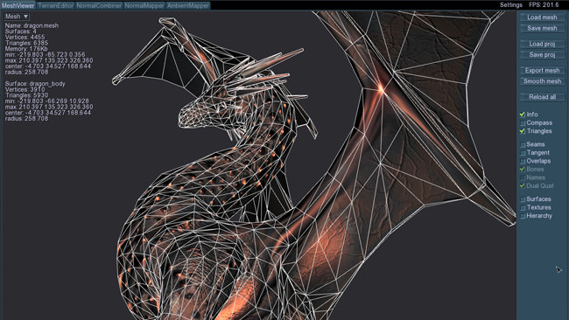Click the 'Triangles: 5930' surface line

(26, 95)
